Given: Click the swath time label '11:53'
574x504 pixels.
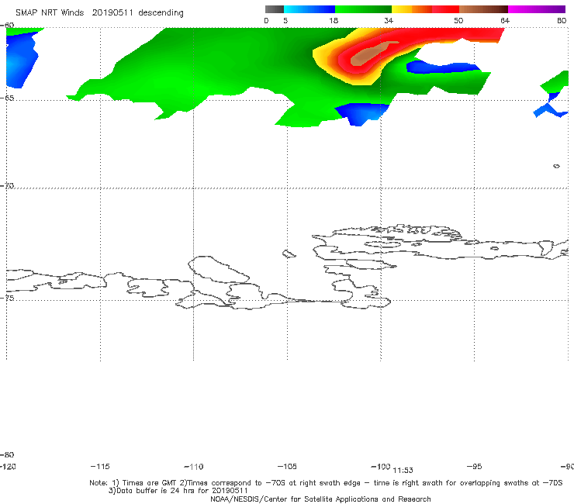Looking at the screenshot, I should (x=403, y=471).
